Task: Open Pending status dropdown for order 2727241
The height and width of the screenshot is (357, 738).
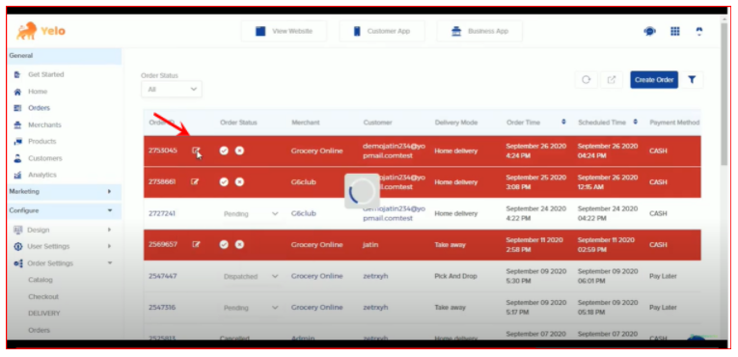Action: [x=251, y=214]
